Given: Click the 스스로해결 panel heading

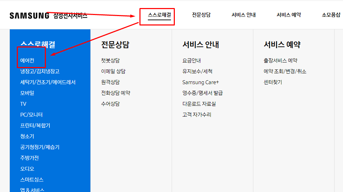Looking at the screenshot, I should [37, 44].
